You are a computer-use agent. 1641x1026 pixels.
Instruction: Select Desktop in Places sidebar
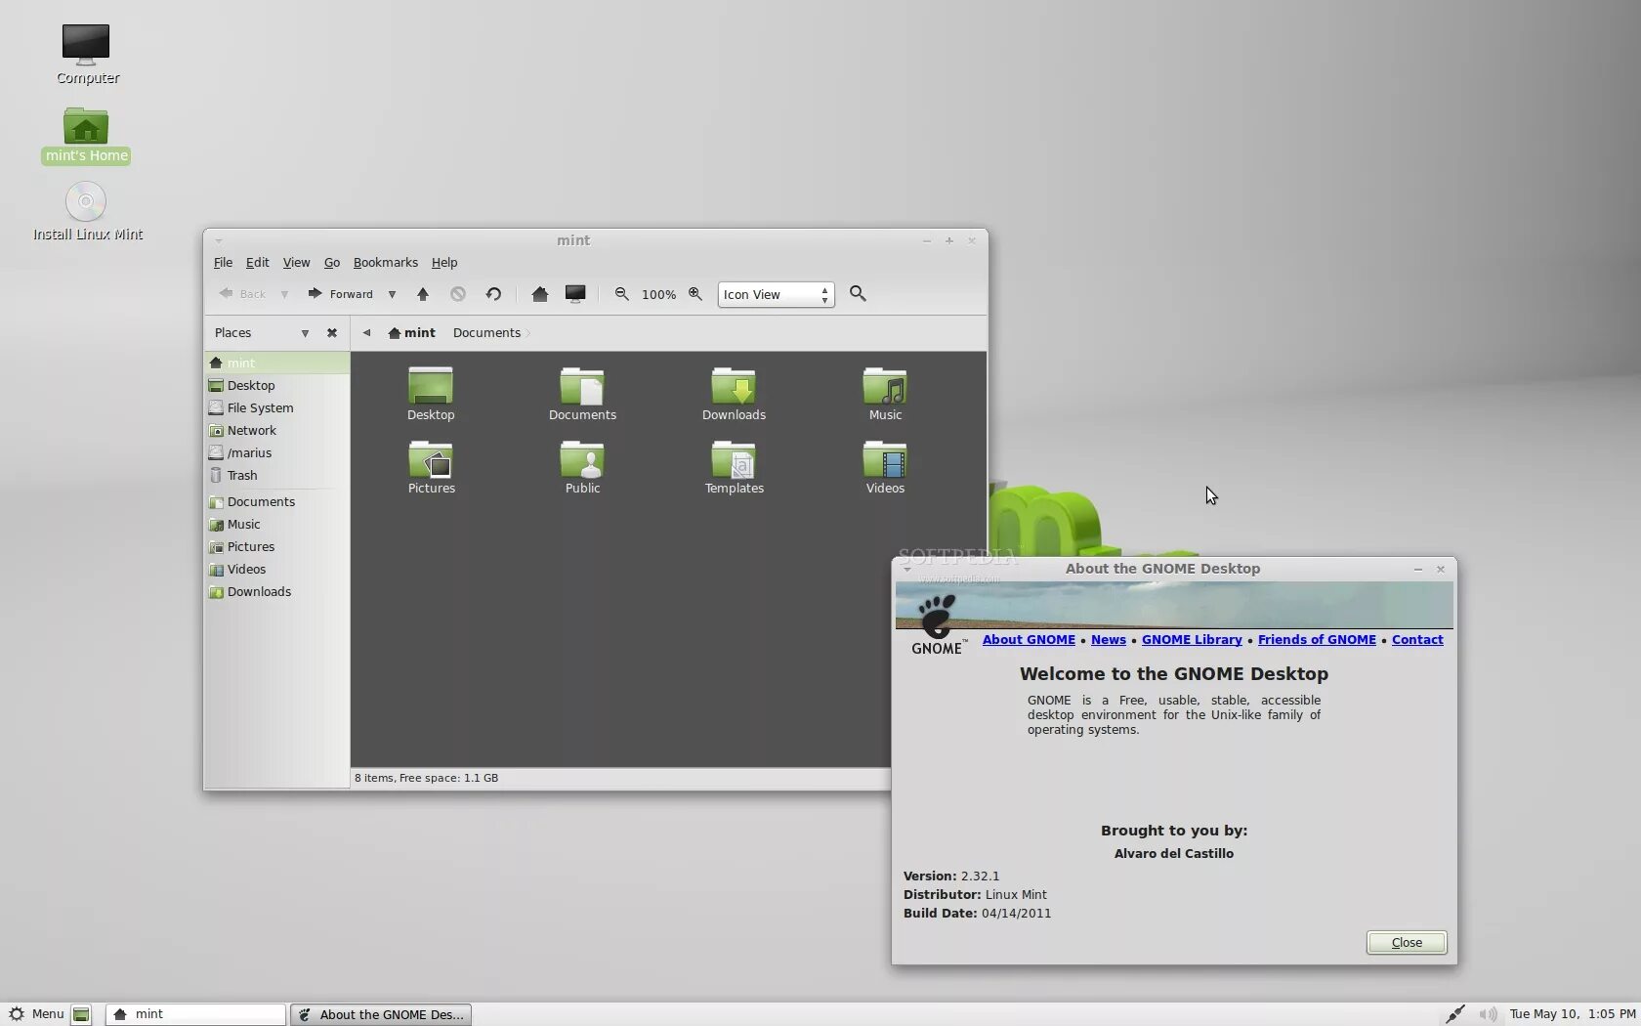point(277,386)
